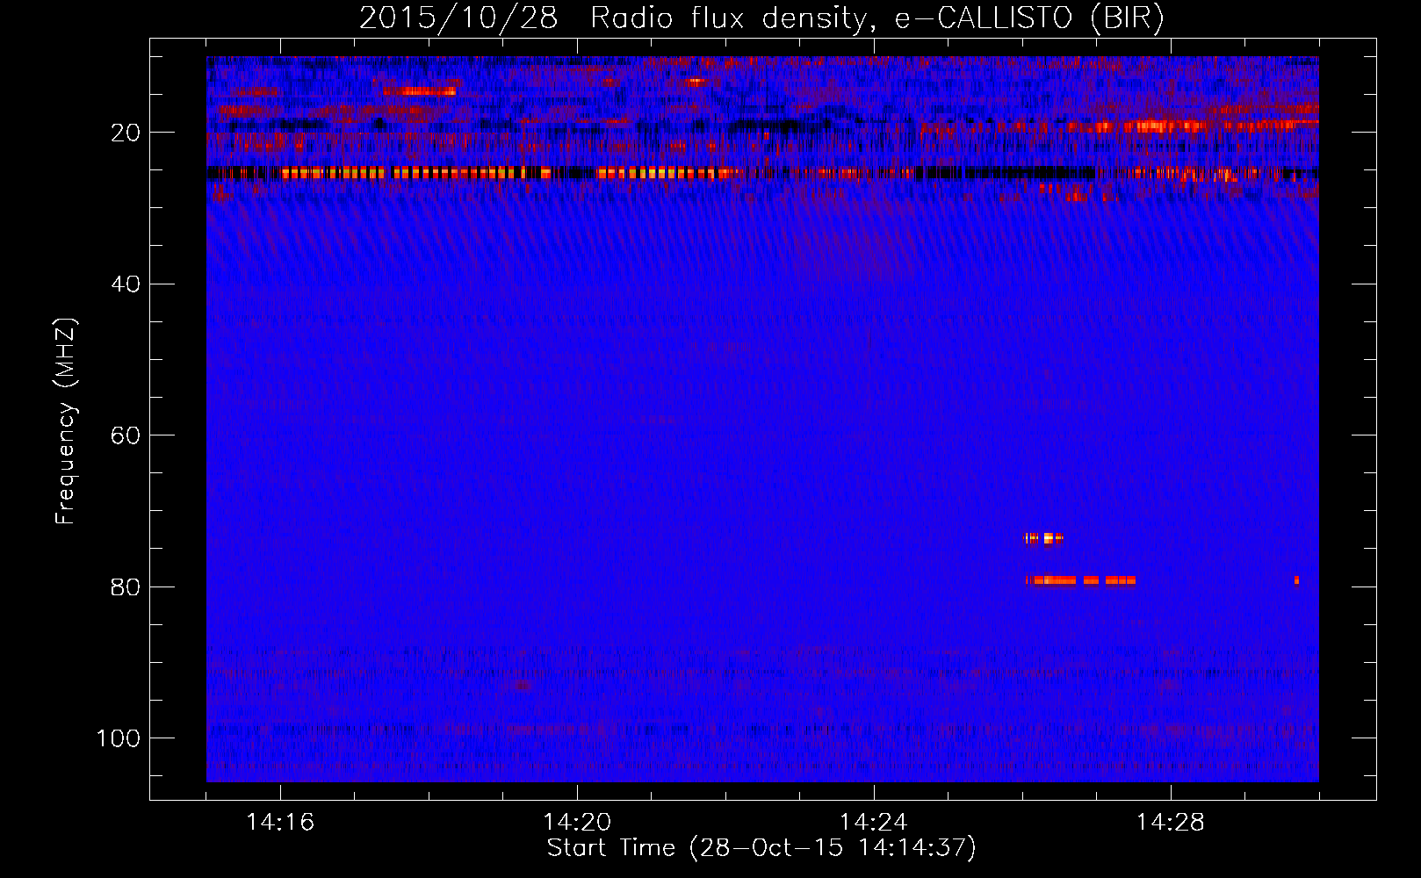Click the '60' frequency tick label
Viewport: 1421px width, 878px height.
point(126,435)
